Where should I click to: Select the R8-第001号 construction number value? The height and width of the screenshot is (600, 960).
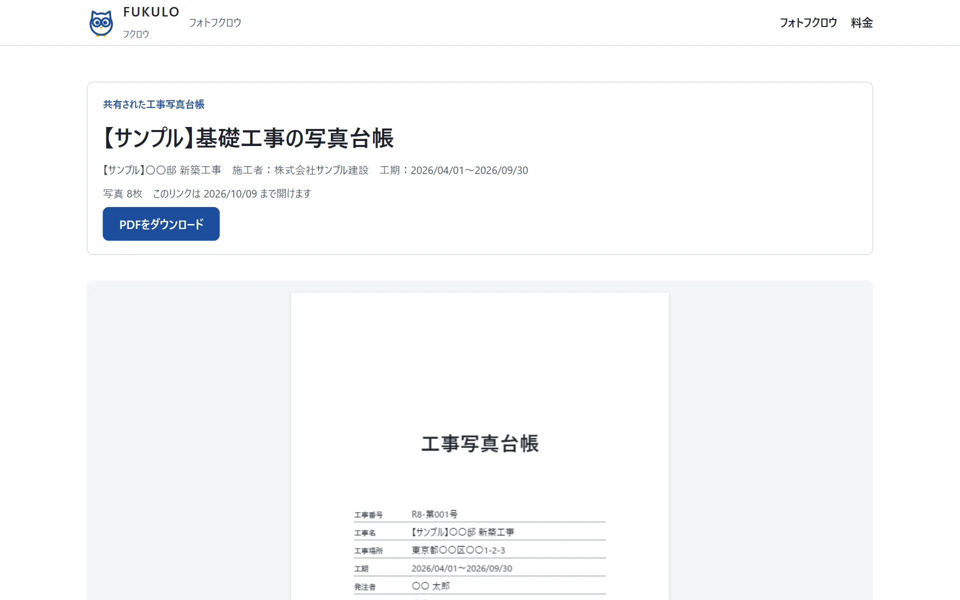point(434,514)
